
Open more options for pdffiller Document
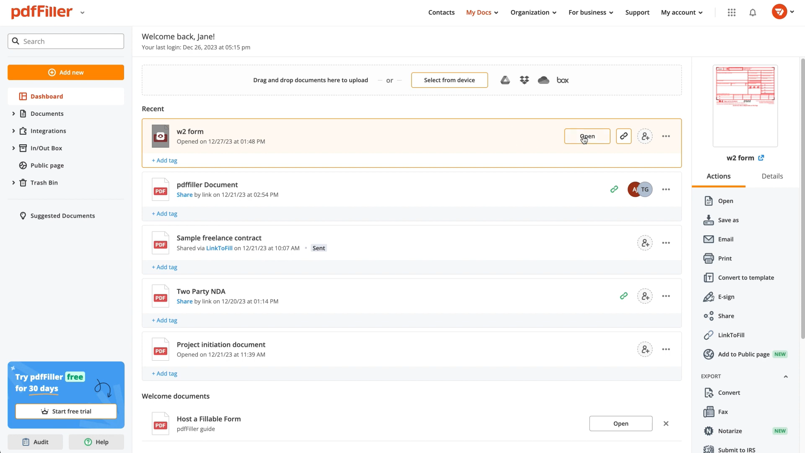pos(666,190)
